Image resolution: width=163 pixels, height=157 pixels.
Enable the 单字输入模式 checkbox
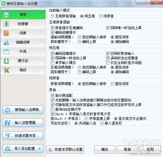pyautogui.click(x=52, y=63)
